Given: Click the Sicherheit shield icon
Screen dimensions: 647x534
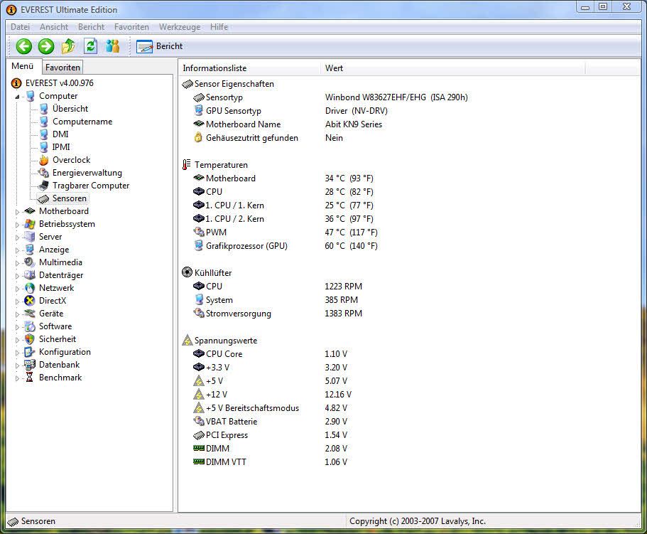Looking at the screenshot, I should click(30, 339).
